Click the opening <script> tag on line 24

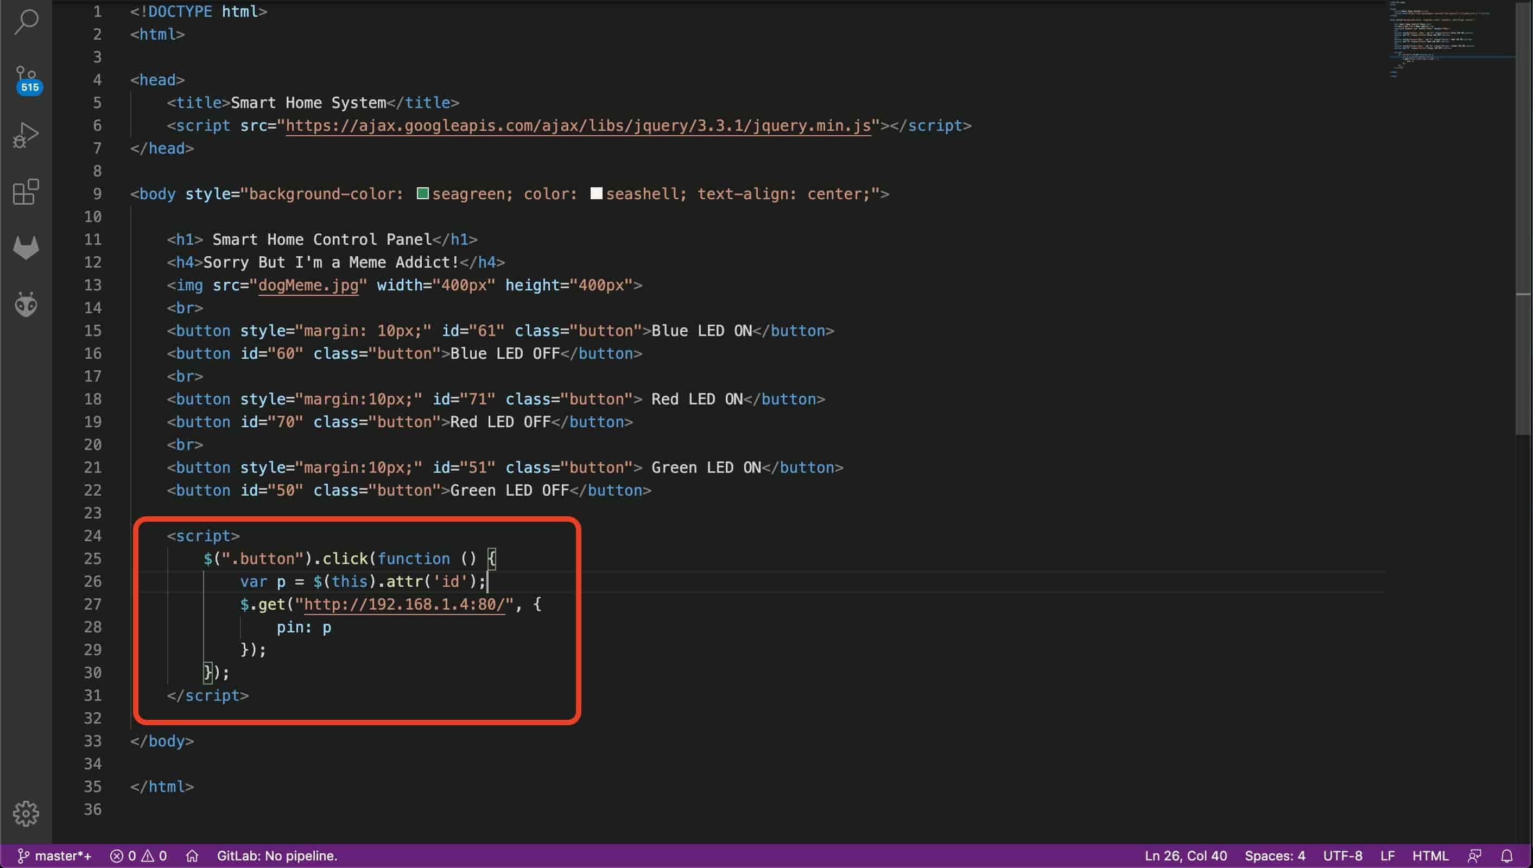point(203,536)
